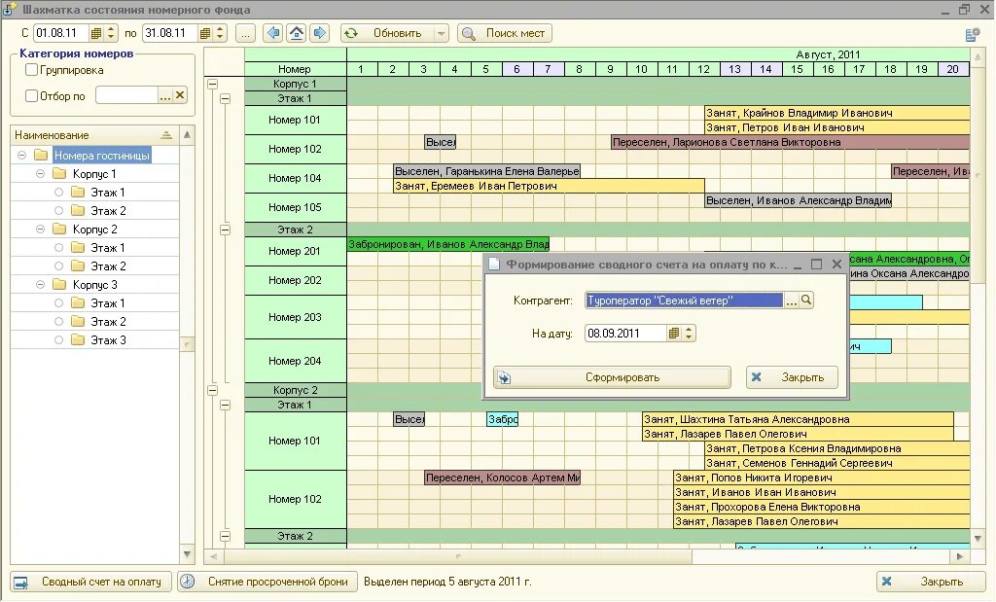Collapse Корпус 3 in the tree panel
This screenshot has height=602, width=996.
(40, 285)
